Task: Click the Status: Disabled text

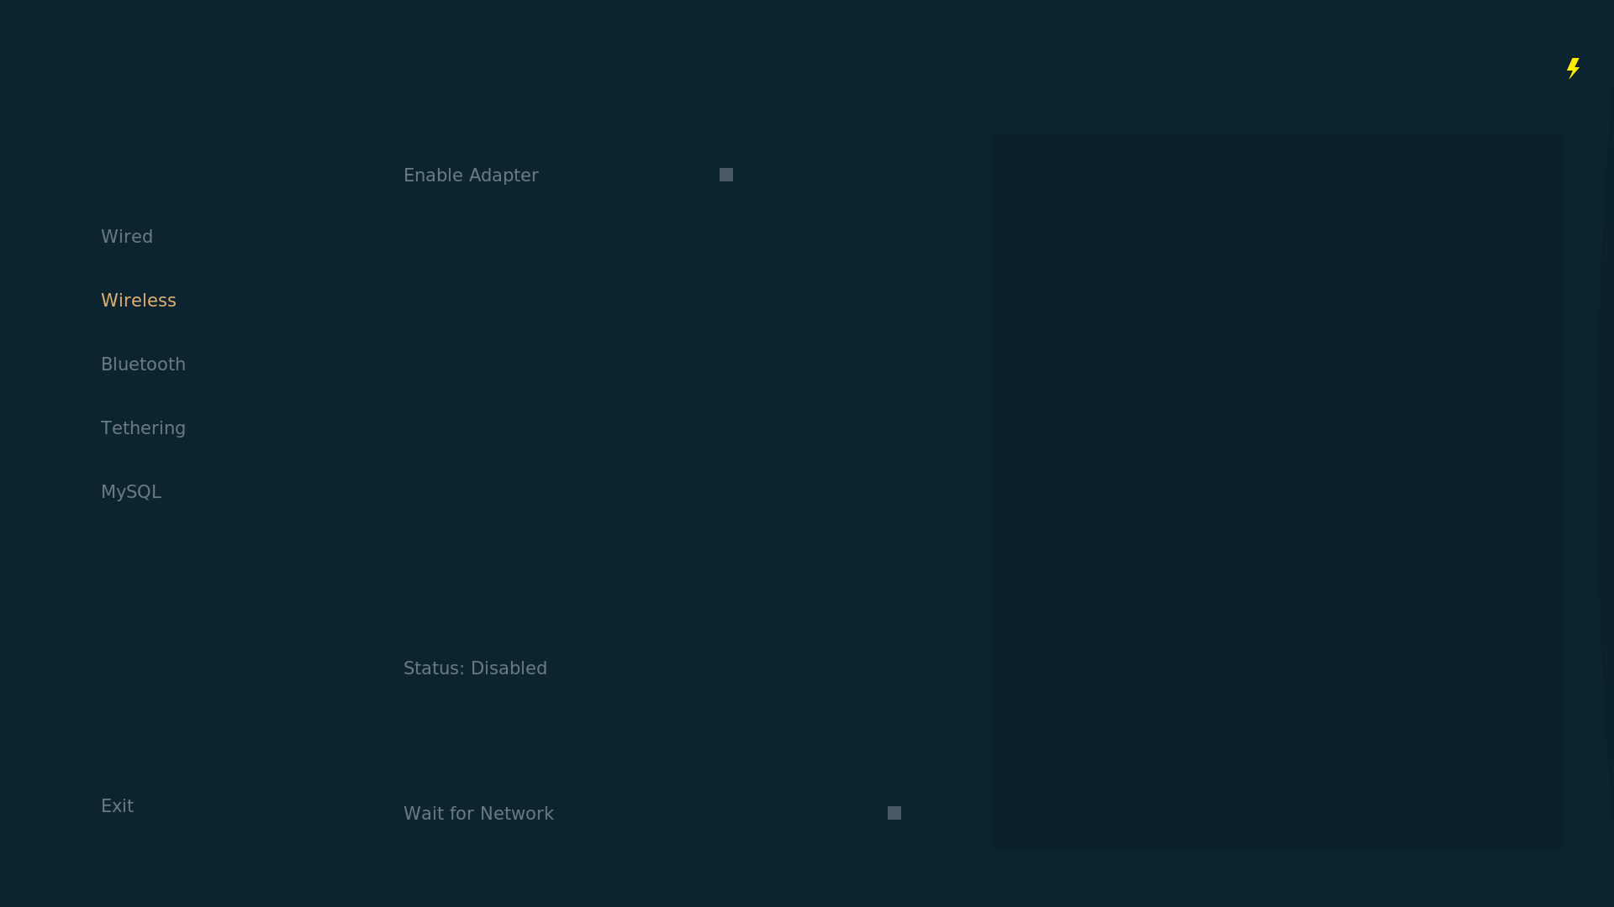Action: 475,668
